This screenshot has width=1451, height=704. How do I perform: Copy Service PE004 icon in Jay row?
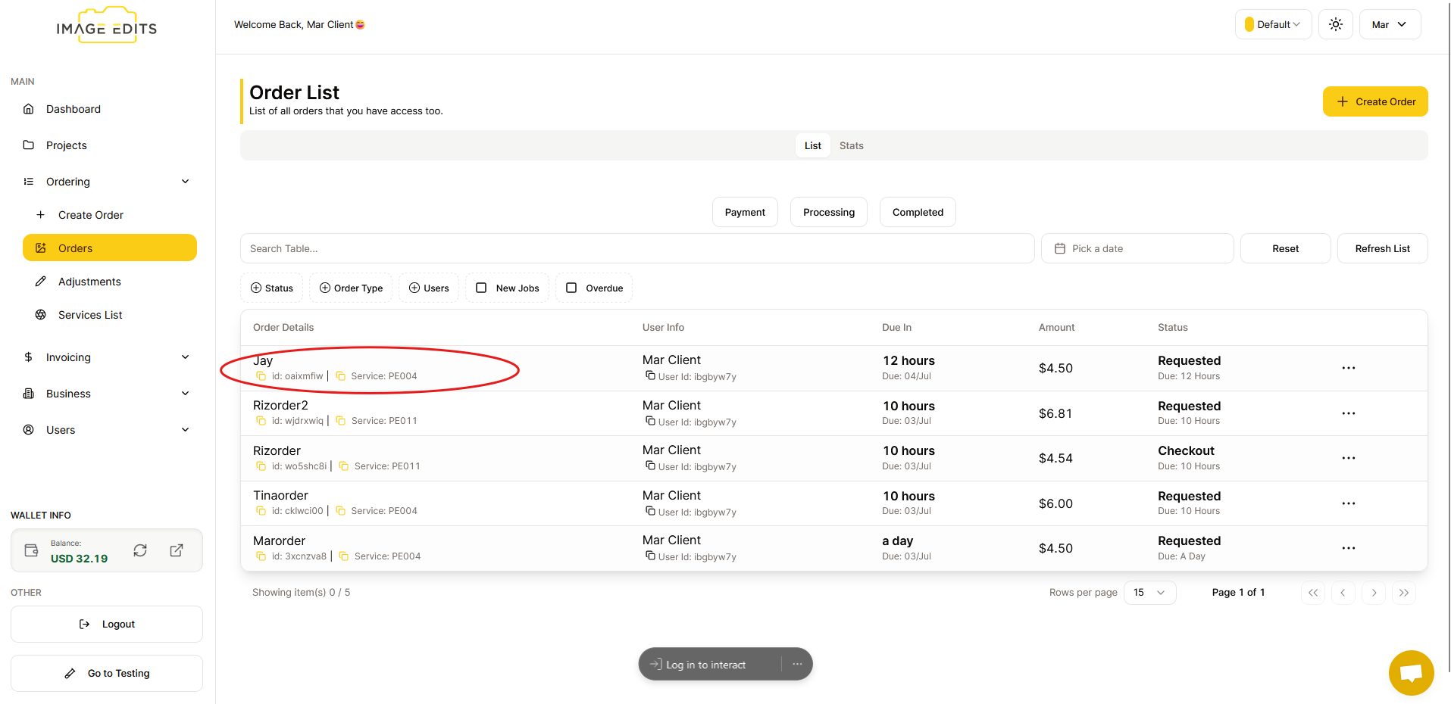click(341, 376)
